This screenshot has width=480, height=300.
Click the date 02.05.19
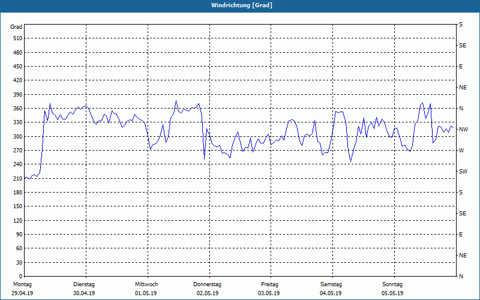tap(208, 293)
